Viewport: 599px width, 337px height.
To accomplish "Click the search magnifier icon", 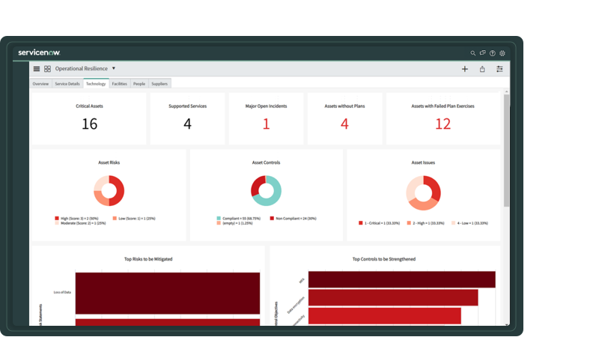I will click(472, 53).
